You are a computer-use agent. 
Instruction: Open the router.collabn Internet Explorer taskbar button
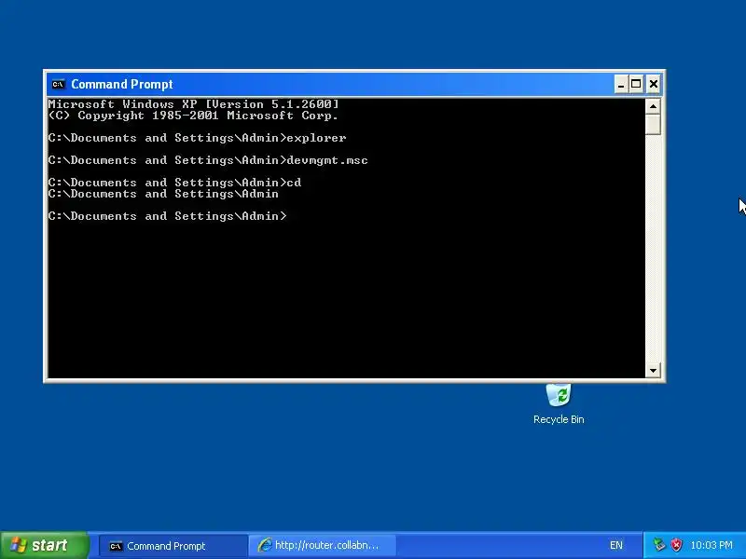(323, 546)
